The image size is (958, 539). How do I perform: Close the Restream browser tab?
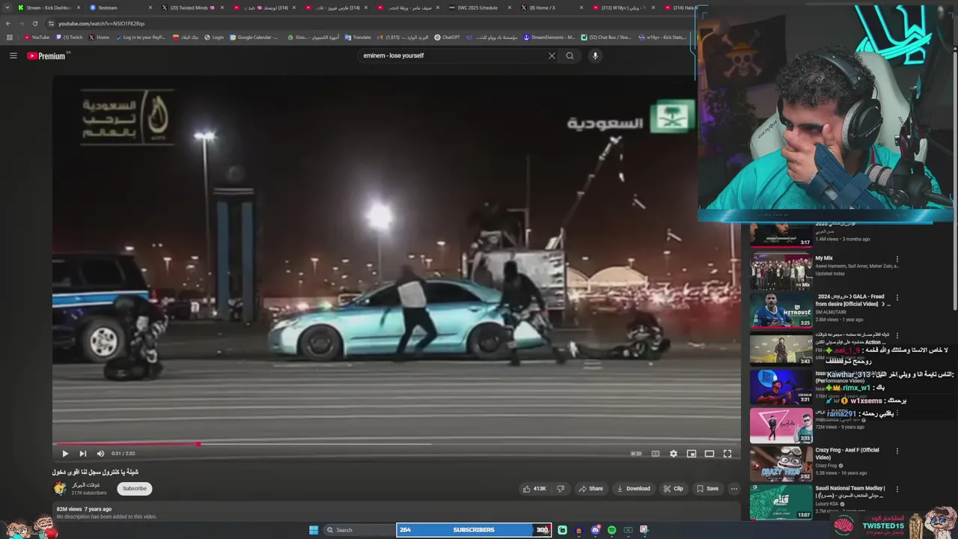click(x=150, y=7)
